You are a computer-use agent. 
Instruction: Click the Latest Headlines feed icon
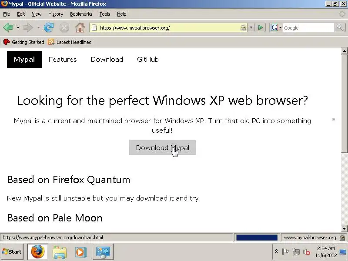tap(51, 42)
